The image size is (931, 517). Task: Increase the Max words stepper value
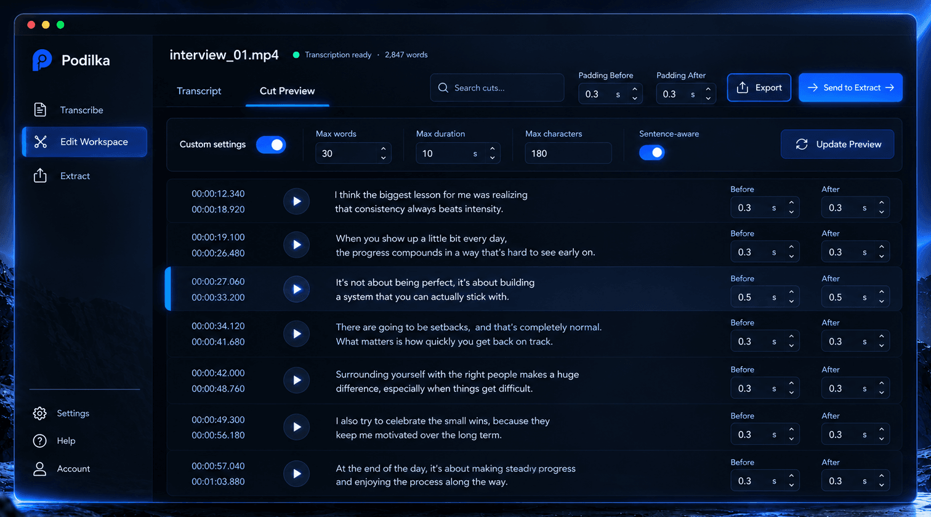(384, 149)
